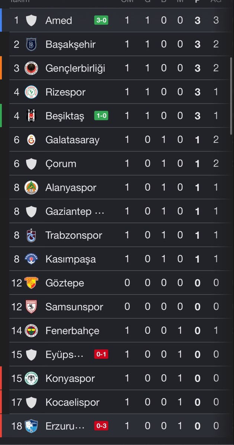Open the Başakşehir club crest icon
The height and width of the screenshot is (445, 234).
(31, 44)
